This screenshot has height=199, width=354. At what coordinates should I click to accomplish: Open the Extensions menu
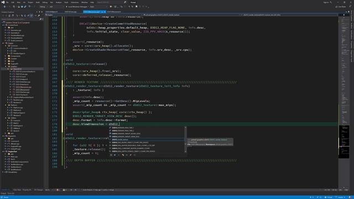click(75, 2)
